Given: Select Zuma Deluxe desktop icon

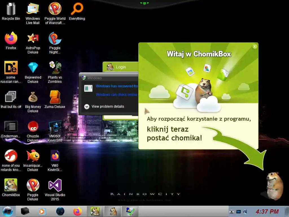Looking at the screenshot, I should [x=55, y=99].
